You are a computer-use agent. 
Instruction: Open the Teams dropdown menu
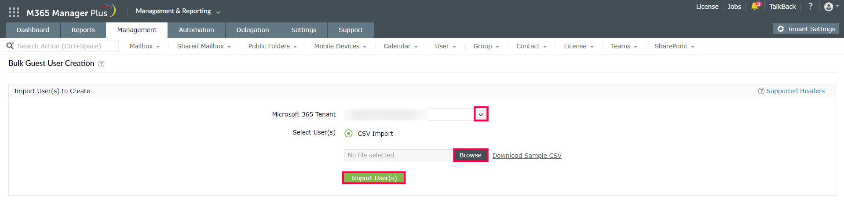pyautogui.click(x=624, y=46)
